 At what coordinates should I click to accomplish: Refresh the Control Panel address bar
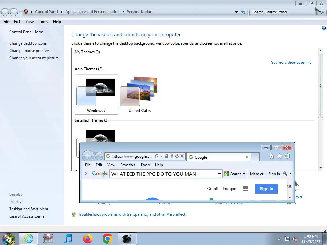pos(244,12)
